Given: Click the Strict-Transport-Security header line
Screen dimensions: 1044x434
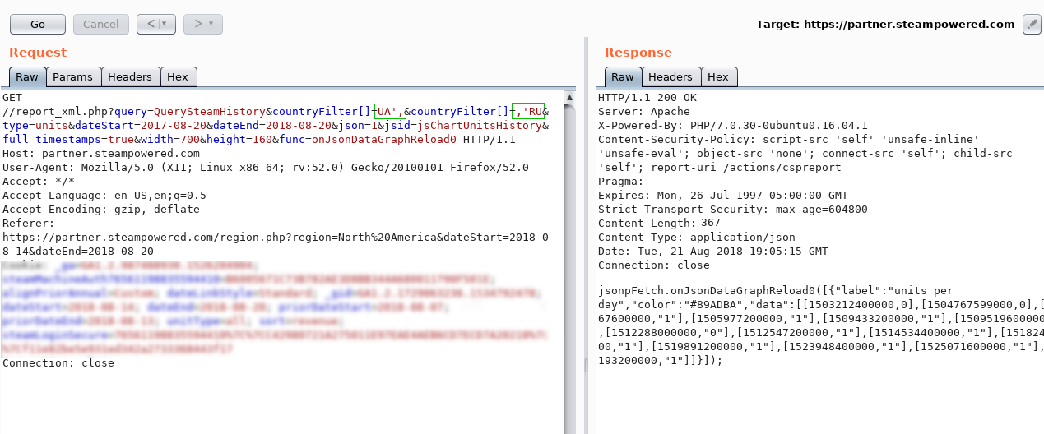Looking at the screenshot, I should click(x=732, y=210).
